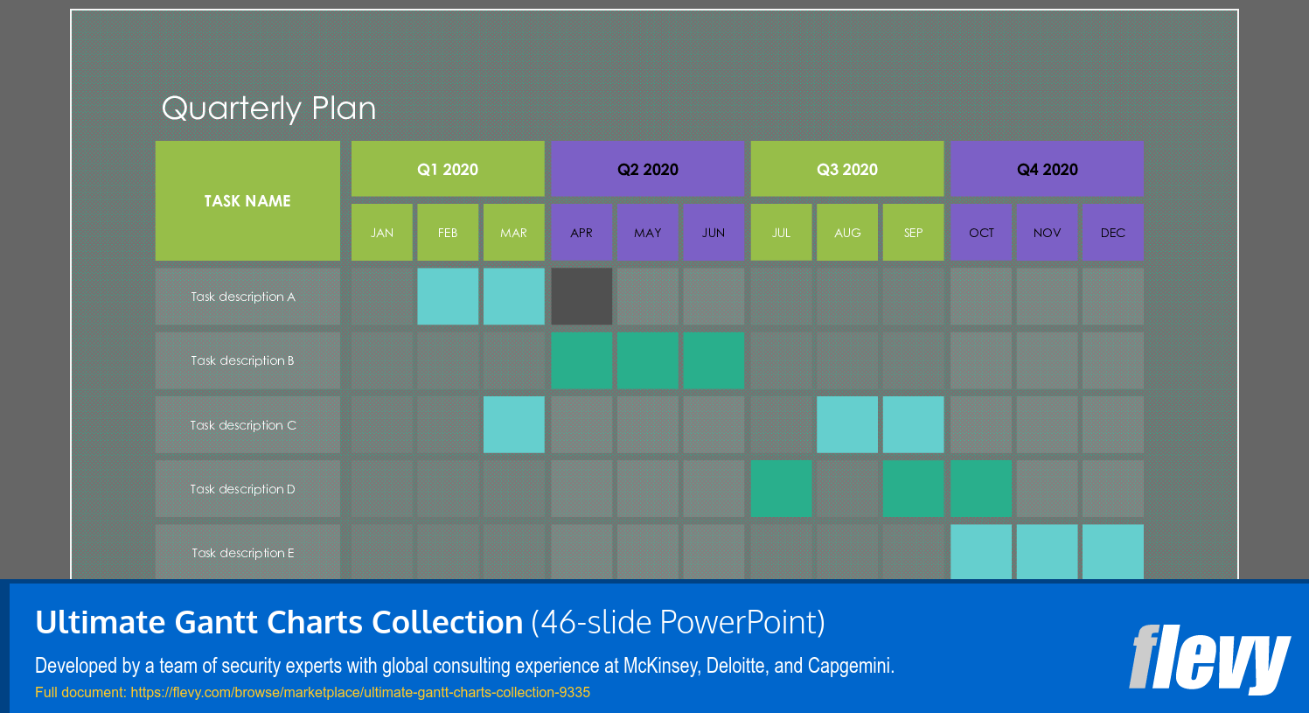The width and height of the screenshot is (1309, 713).
Task: Click Task D's green SEP block
Action: point(914,488)
